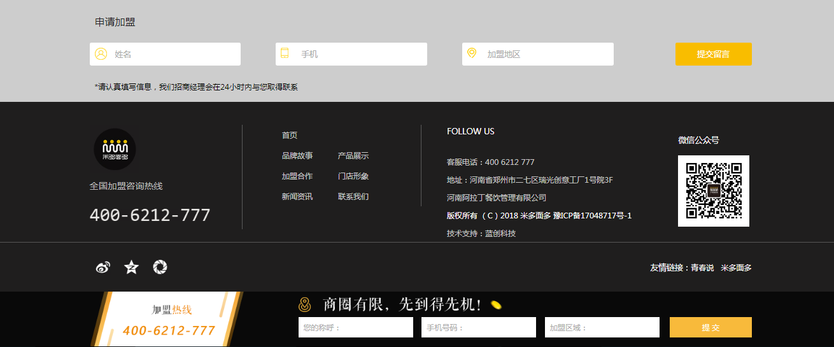The image size is (834, 347).
Task: Open the 联系我们 footer link
Action: tap(353, 197)
